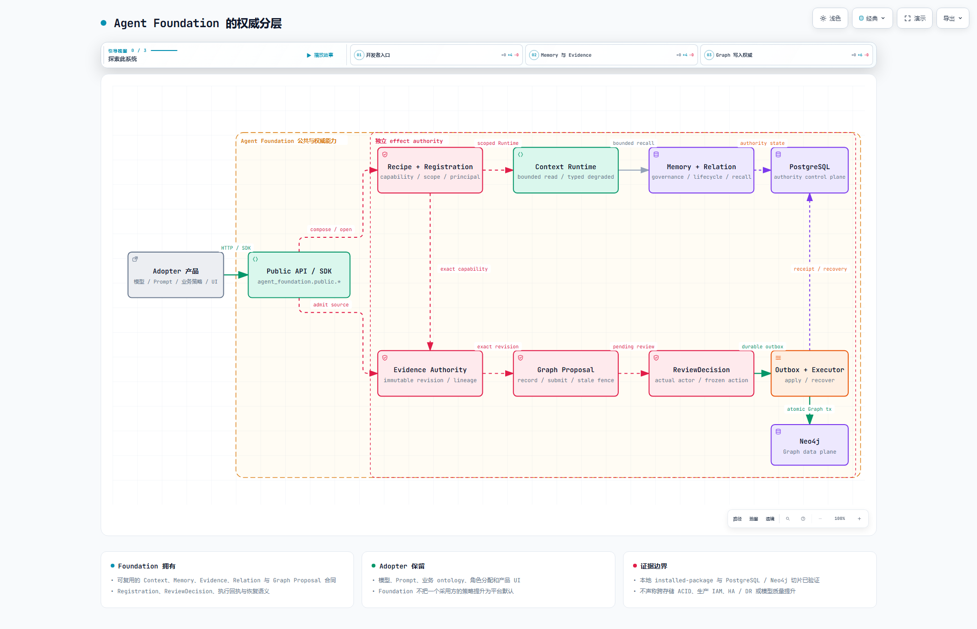
Task: Click the ReviewDecision node
Action: click(x=701, y=374)
